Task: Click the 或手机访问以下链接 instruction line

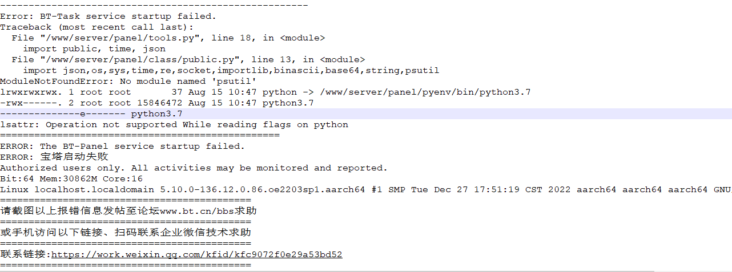Action: [x=126, y=233]
